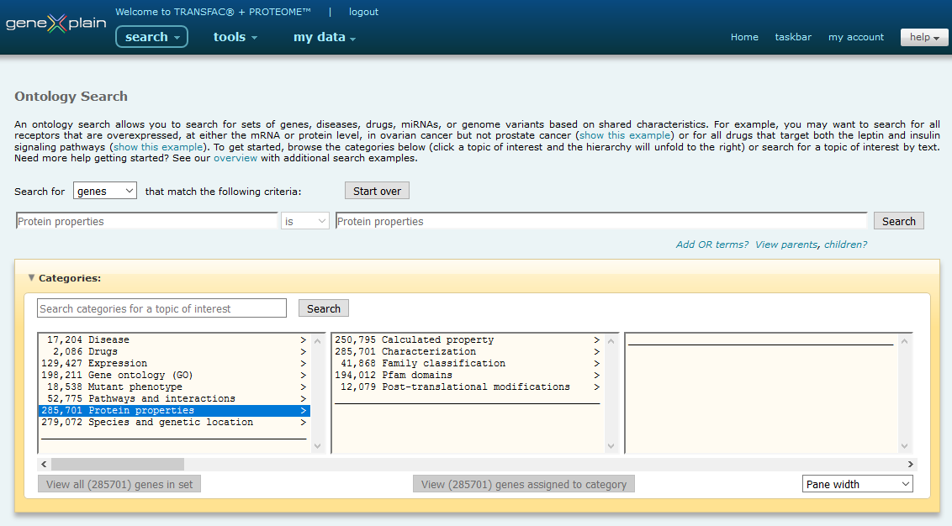Viewport: 952px width, 526px height.
Task: Click Search button next to criteria
Action: 898,221
